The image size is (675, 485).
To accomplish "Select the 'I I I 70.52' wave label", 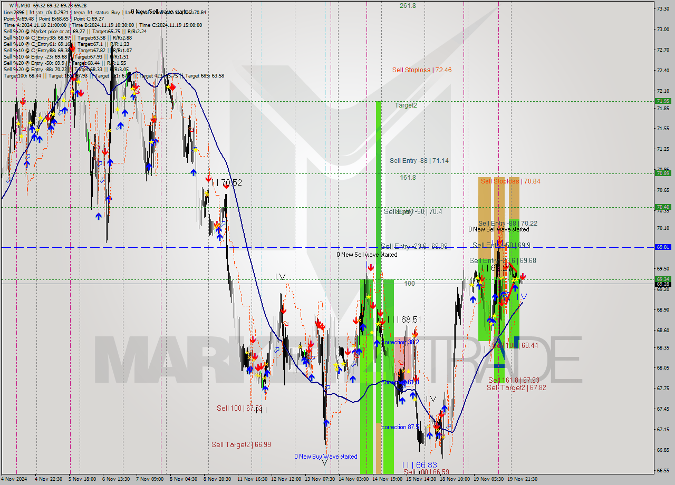I will [x=224, y=182].
